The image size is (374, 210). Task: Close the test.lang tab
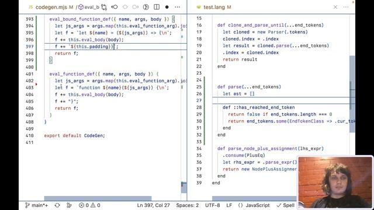coord(335,7)
